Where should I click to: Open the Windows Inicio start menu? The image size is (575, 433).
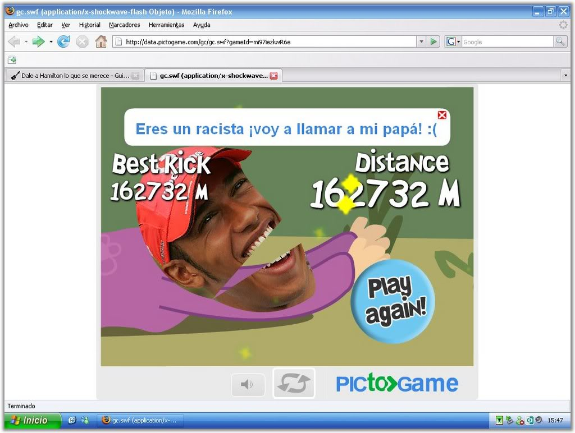(31, 420)
